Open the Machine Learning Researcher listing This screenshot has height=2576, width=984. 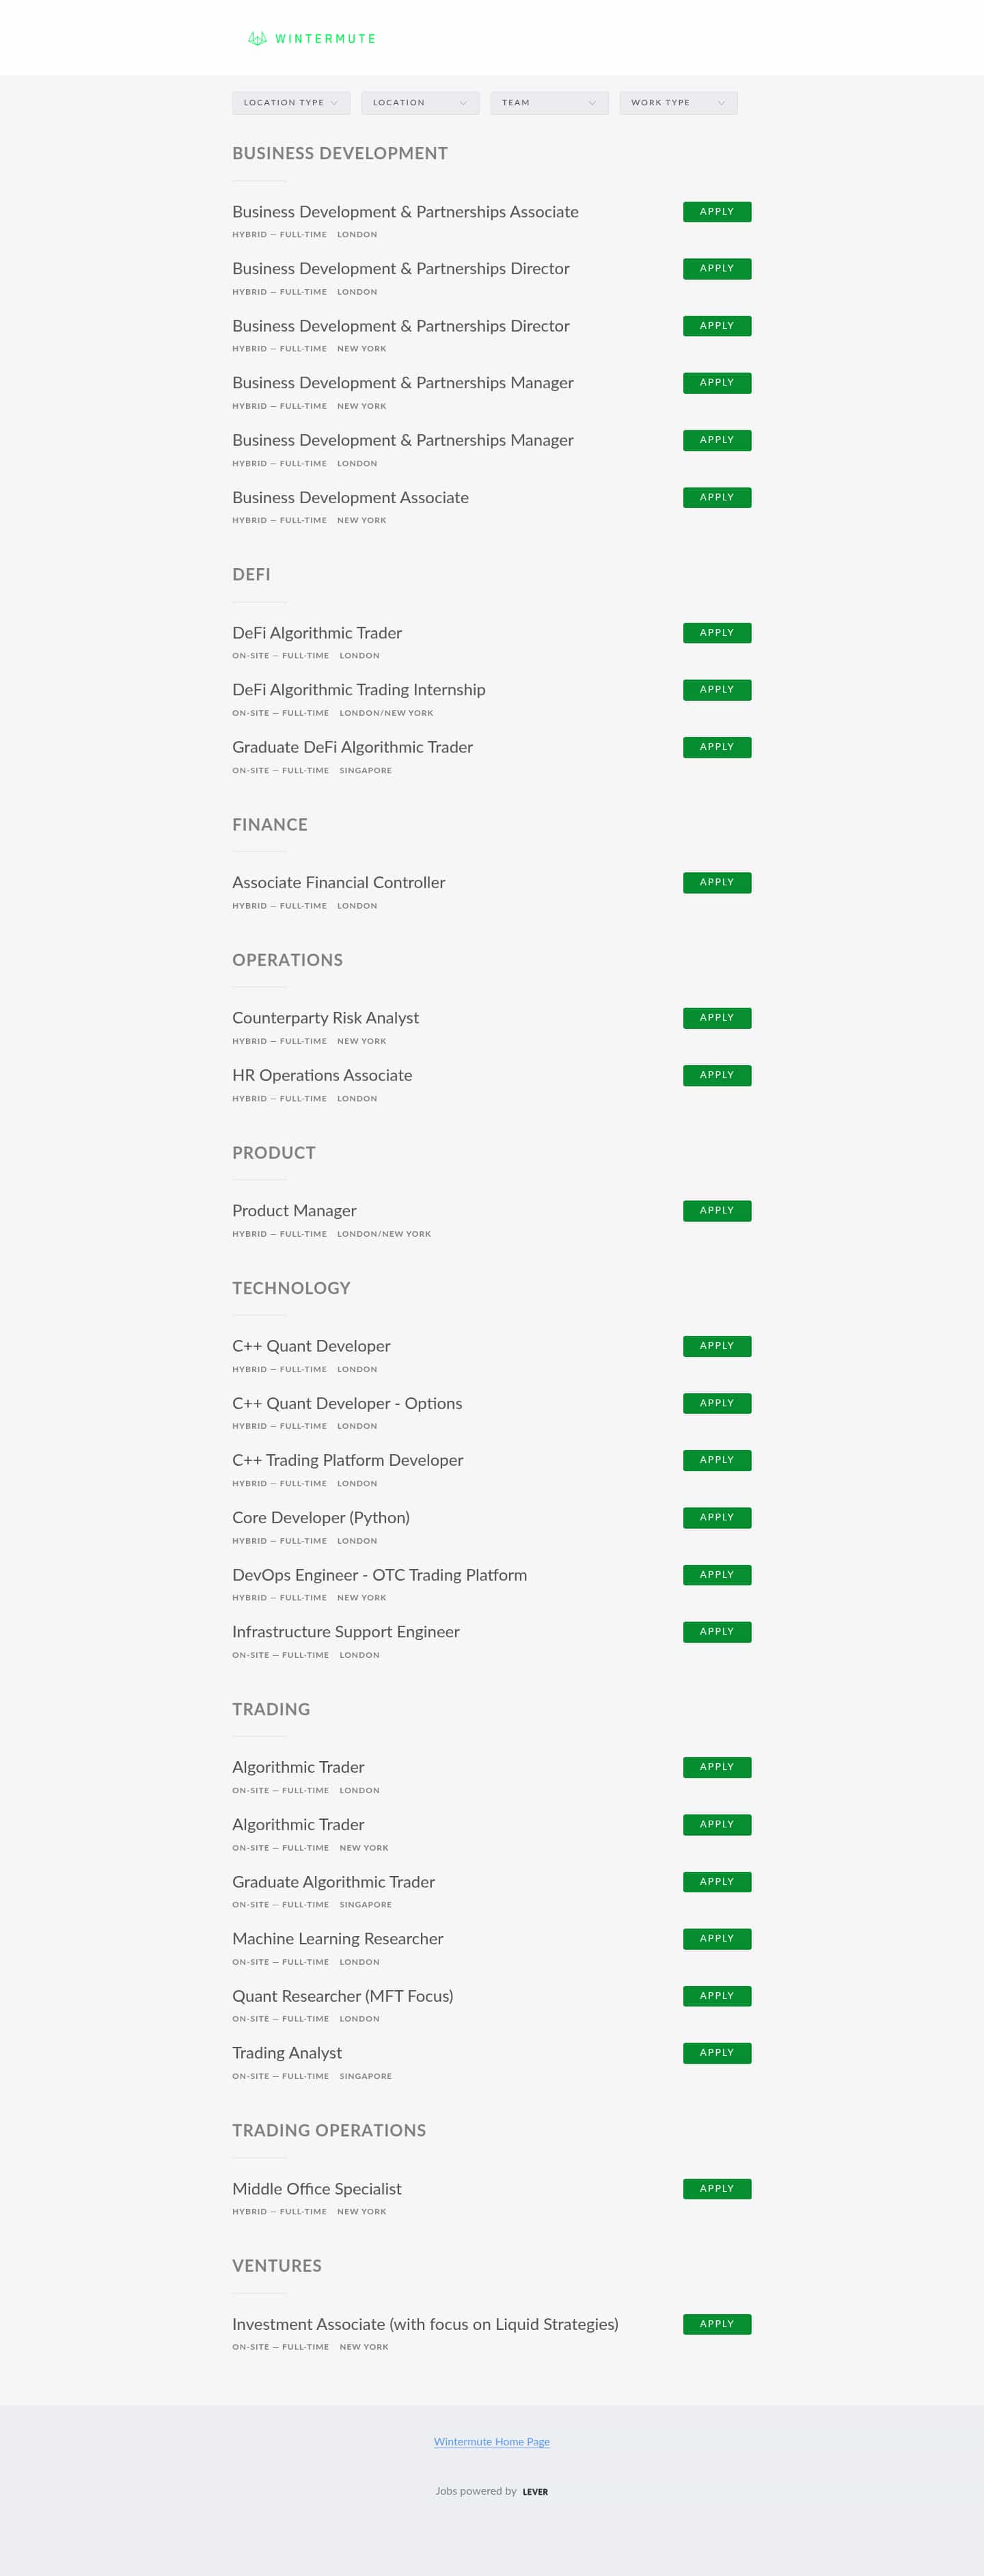[337, 1938]
